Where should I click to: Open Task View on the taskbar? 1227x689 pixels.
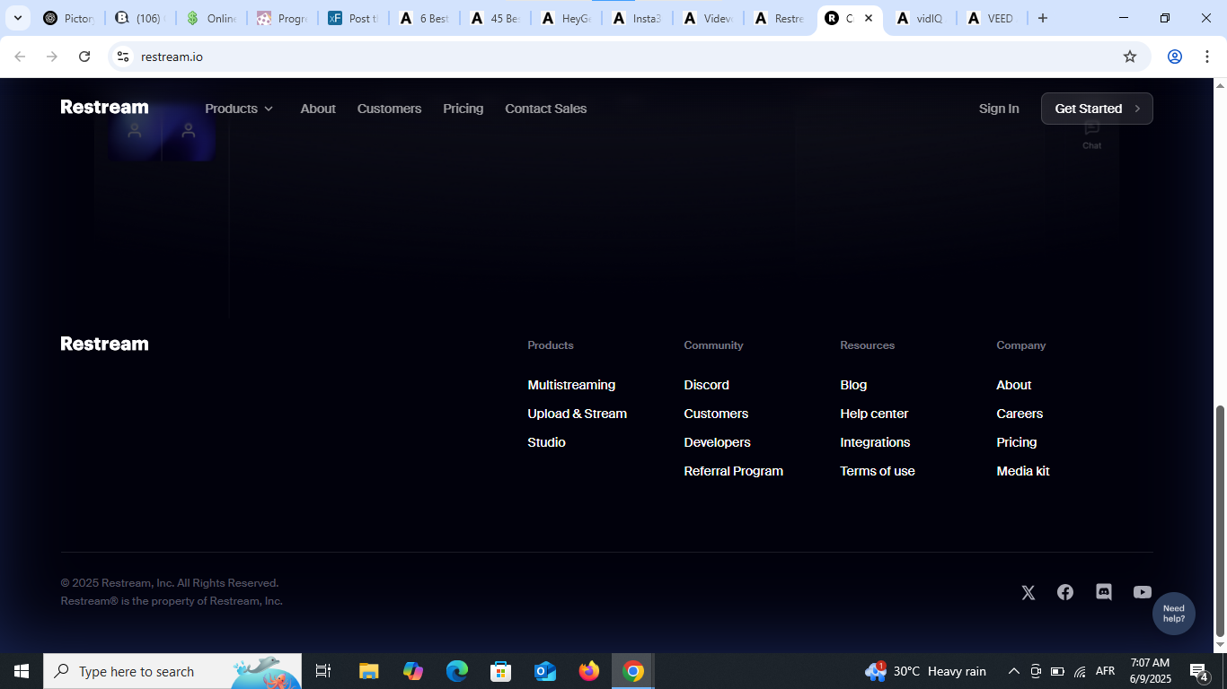(x=323, y=671)
